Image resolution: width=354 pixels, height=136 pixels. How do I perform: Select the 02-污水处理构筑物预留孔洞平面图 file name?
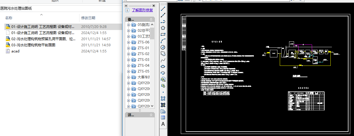(43, 39)
